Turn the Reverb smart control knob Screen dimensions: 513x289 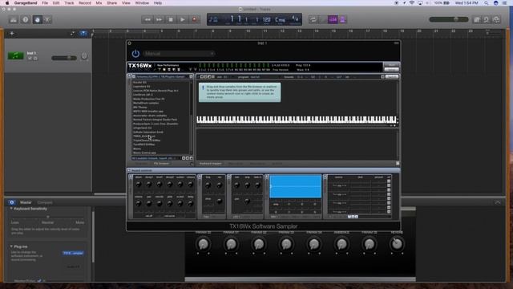click(397, 244)
